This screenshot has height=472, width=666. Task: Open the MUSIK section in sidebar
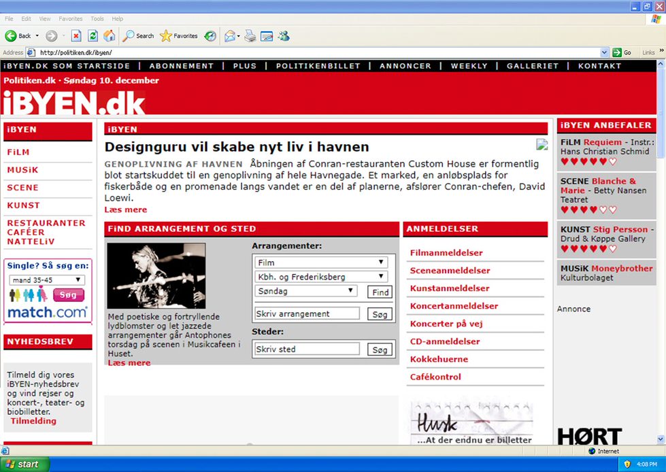(x=22, y=170)
